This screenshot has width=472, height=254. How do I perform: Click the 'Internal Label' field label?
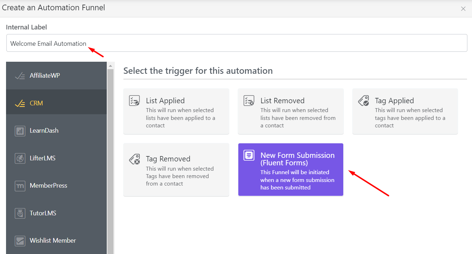coord(26,27)
